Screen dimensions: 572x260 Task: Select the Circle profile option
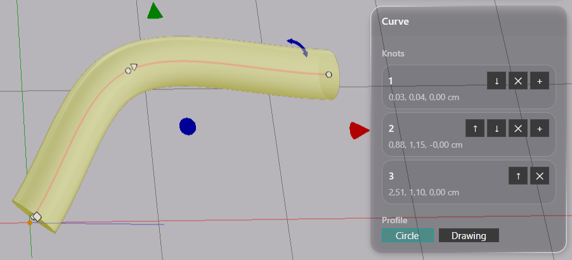(x=408, y=235)
